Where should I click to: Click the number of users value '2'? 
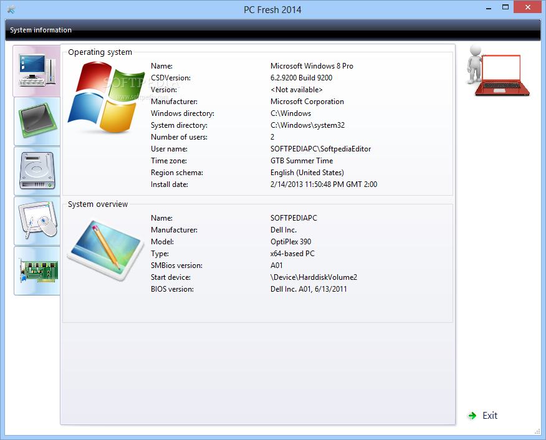[x=272, y=137]
